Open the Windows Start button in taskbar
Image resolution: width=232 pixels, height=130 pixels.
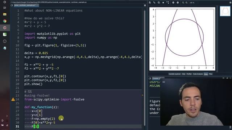(x=5, y=2)
